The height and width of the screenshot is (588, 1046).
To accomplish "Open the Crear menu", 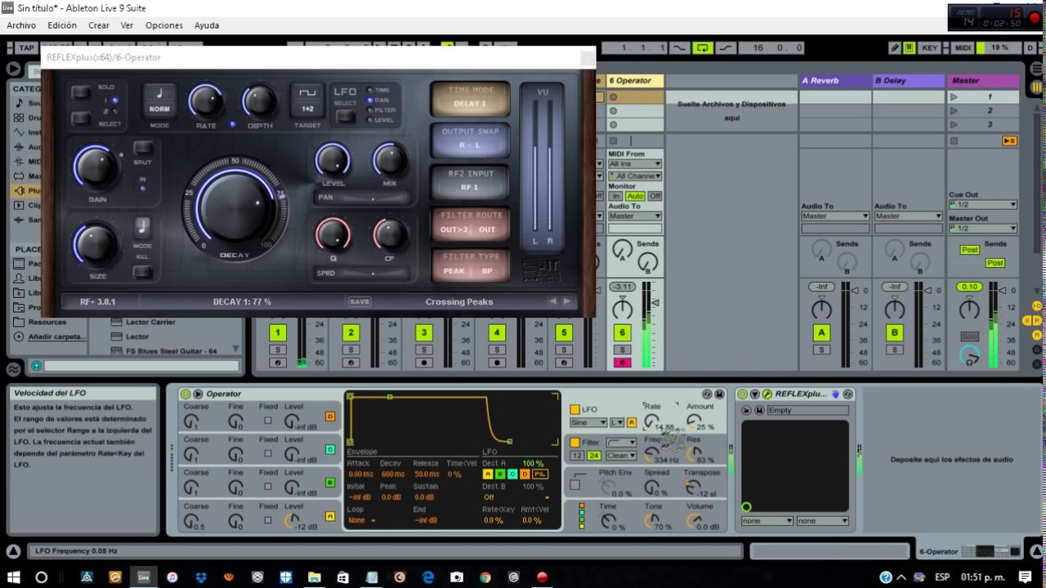I will pyautogui.click(x=99, y=25).
